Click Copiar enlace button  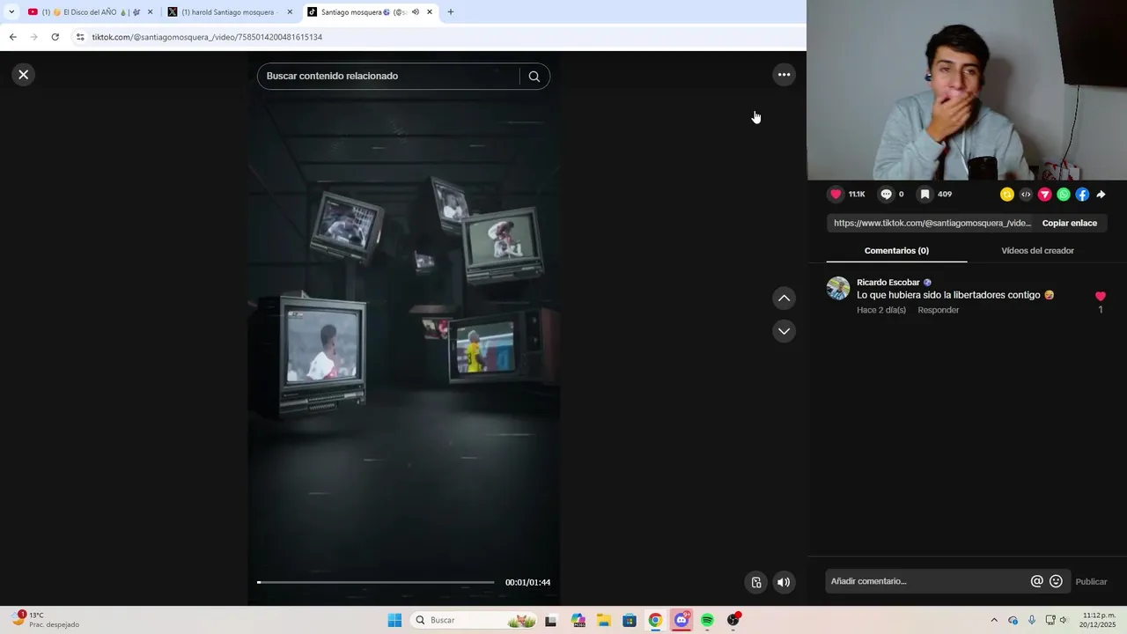pyautogui.click(x=1070, y=224)
